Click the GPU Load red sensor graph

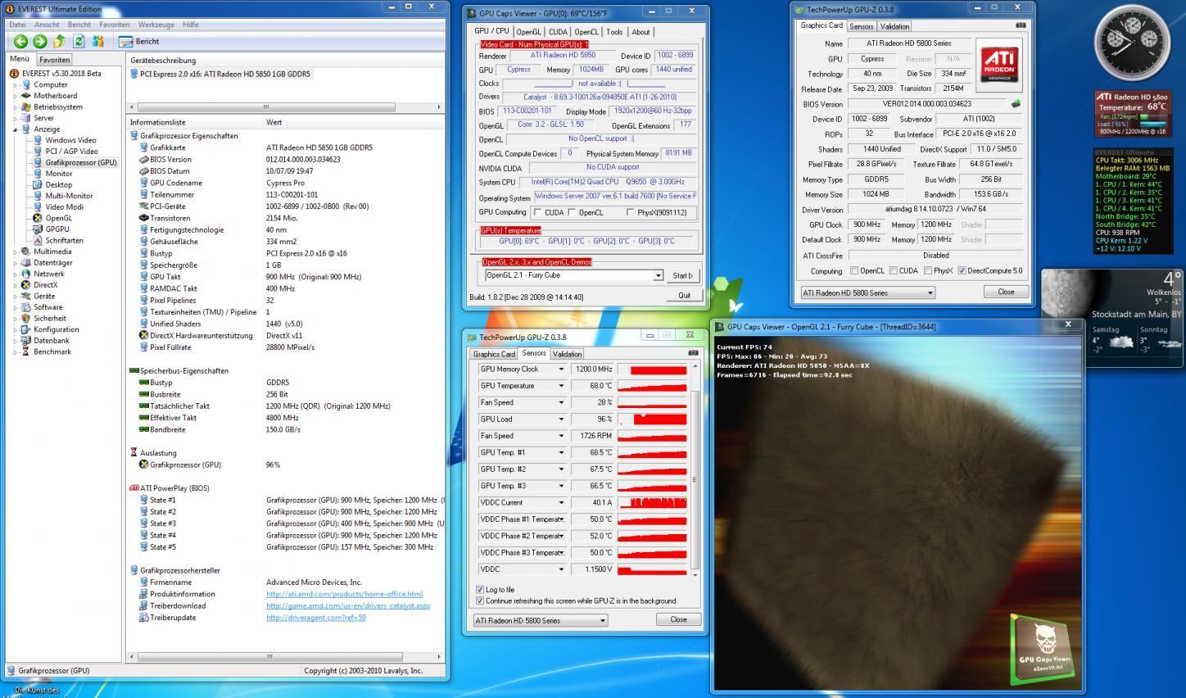coord(652,419)
